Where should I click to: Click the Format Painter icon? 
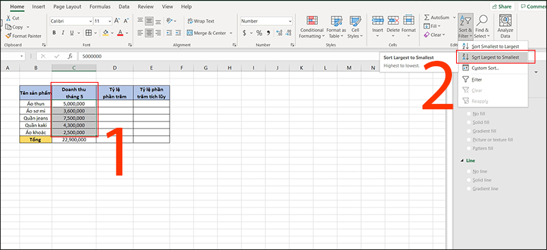tap(8, 36)
